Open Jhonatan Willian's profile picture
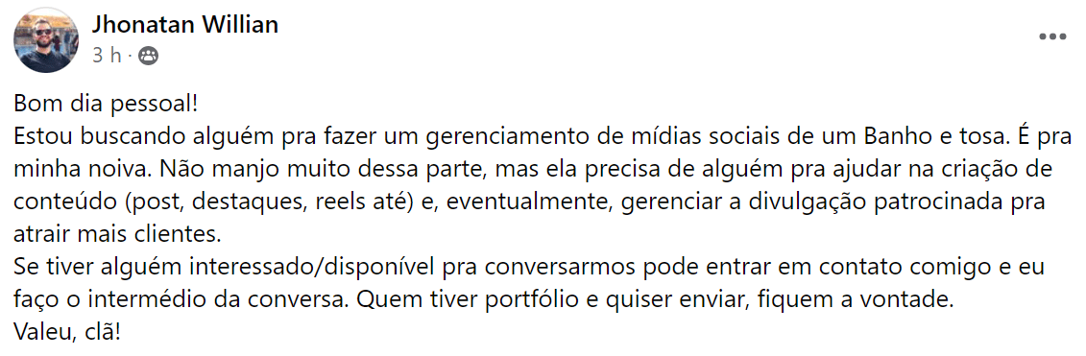The width and height of the screenshot is (1086, 356). pos(46,40)
